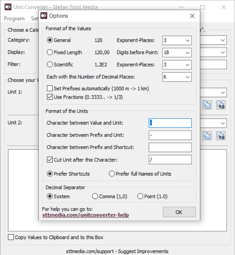Image resolution: width=235 pixels, height=255 pixels.
Task: Copy the Unit 2 value to clipboard
Action: click(x=207, y=135)
